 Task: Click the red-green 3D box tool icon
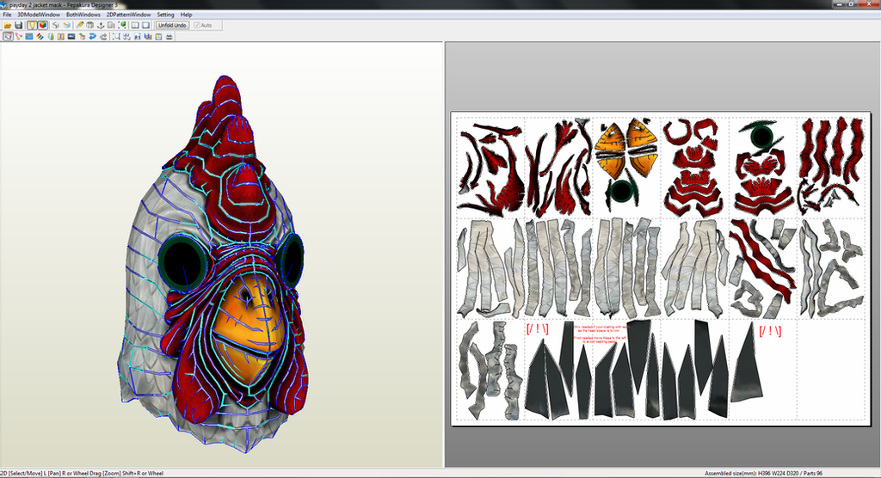tap(82, 36)
